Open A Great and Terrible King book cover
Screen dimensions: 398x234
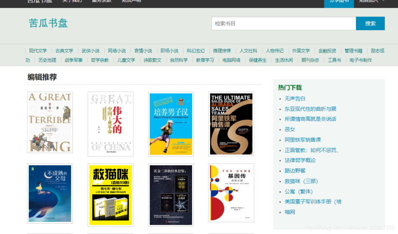click(x=50, y=122)
